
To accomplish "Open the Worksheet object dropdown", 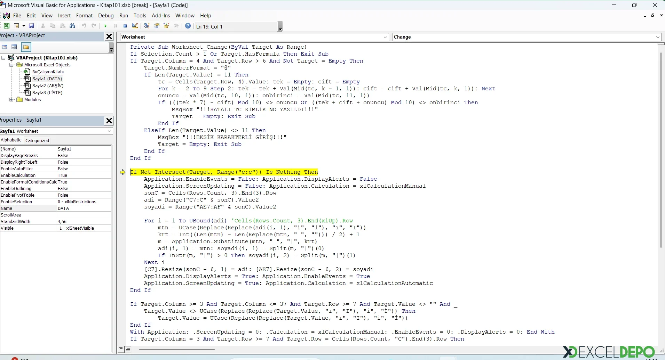I will 385,37.
